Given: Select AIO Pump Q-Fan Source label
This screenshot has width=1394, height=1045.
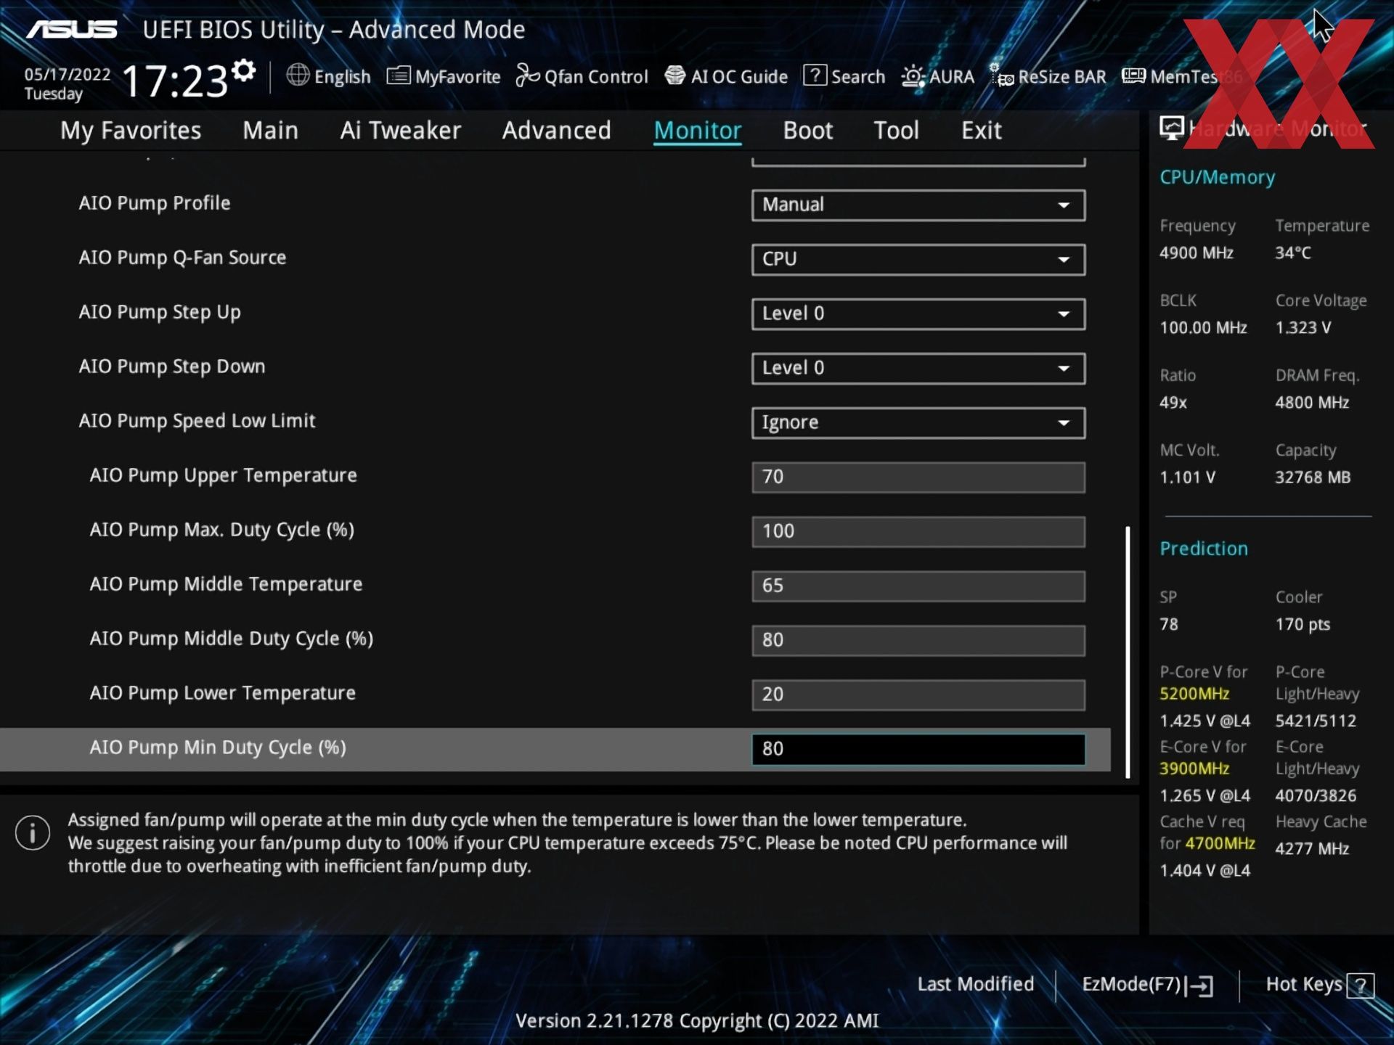Looking at the screenshot, I should 182,258.
